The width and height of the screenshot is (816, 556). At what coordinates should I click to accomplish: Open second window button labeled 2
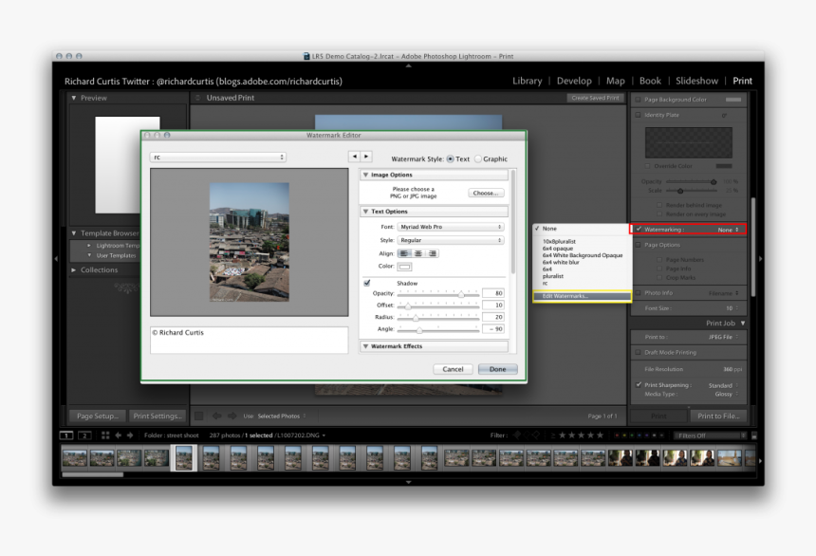pyautogui.click(x=84, y=436)
